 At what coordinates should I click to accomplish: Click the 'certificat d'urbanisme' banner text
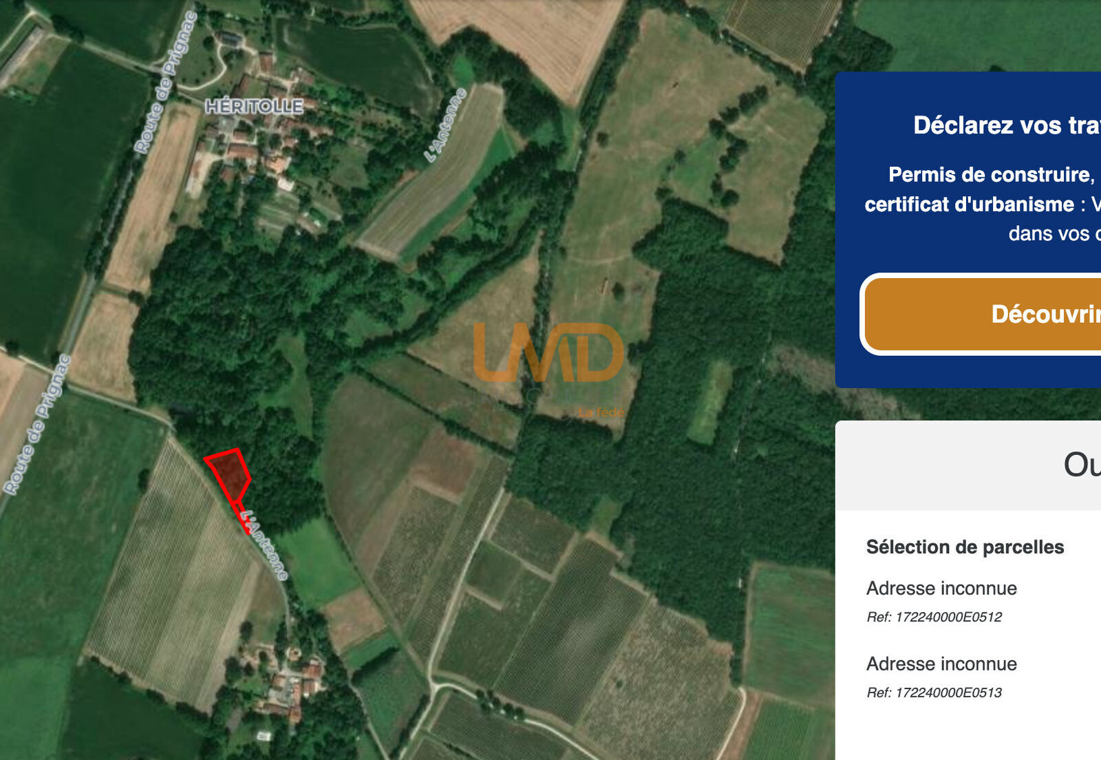click(969, 204)
